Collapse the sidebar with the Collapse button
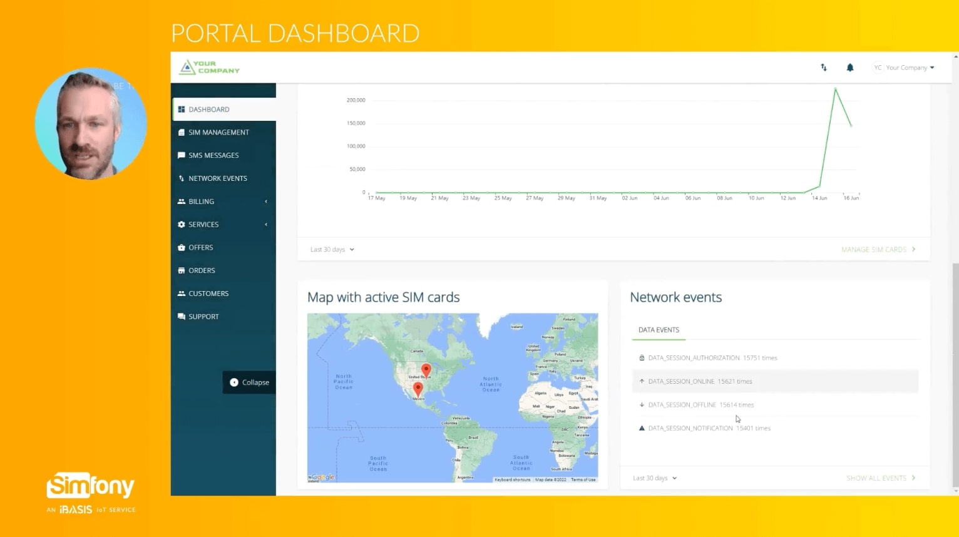The height and width of the screenshot is (537, 959). [x=249, y=382]
